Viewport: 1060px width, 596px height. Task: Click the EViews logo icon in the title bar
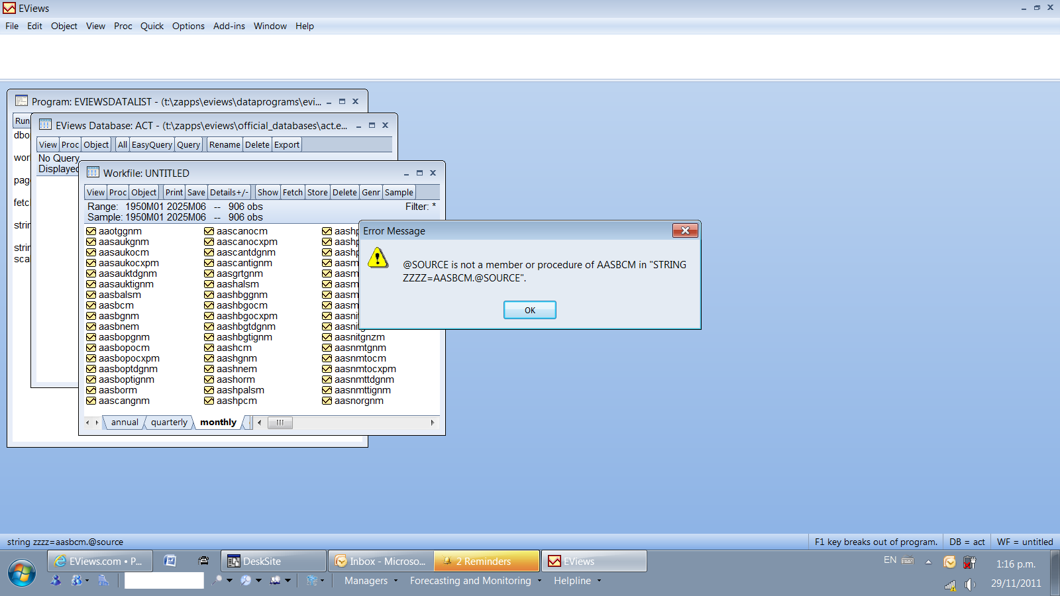(9, 8)
